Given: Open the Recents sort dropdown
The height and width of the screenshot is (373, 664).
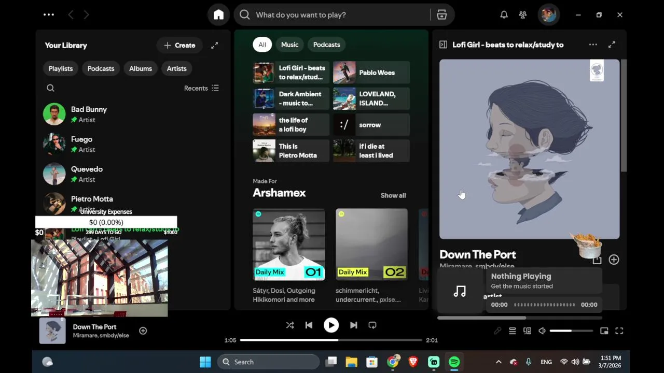Looking at the screenshot, I should (201, 88).
